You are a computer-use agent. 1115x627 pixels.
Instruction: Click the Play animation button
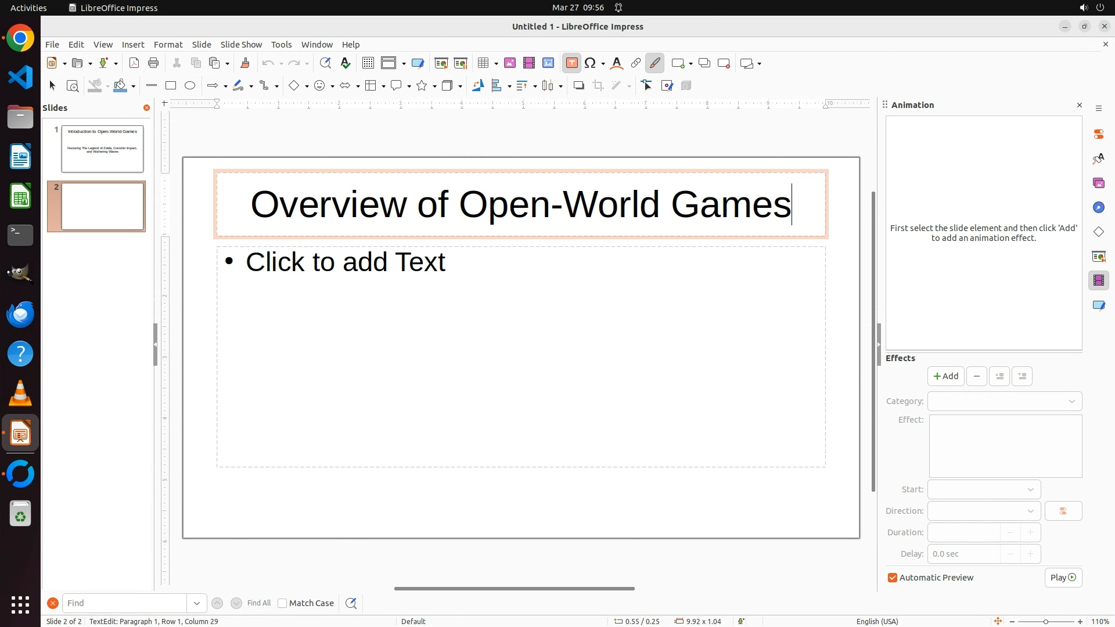point(1063,578)
